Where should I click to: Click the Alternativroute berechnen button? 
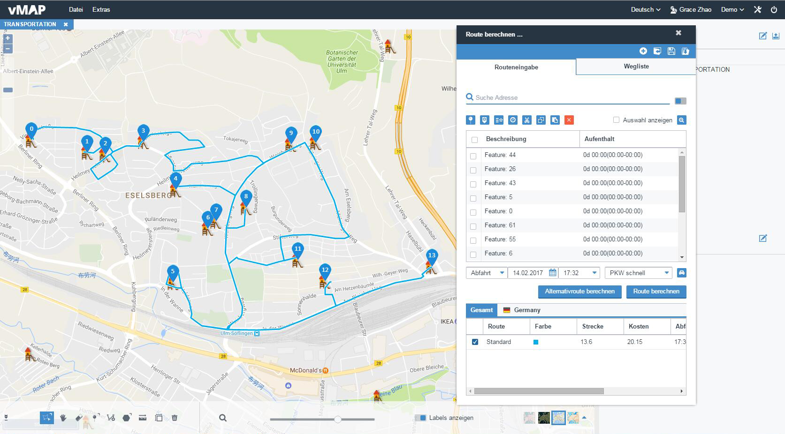[x=579, y=292]
